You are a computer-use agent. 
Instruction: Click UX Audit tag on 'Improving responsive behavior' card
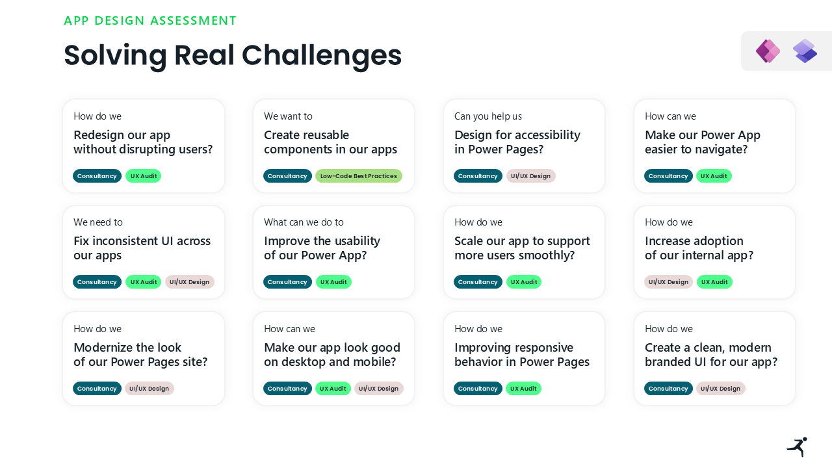click(x=523, y=389)
